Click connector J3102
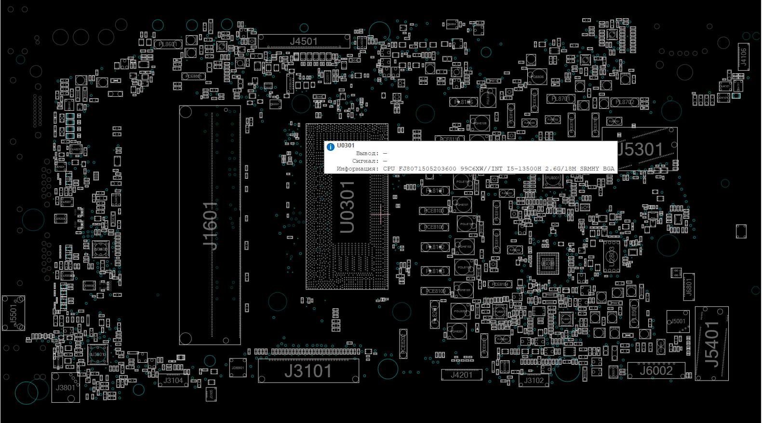This screenshot has width=762, height=423. pyautogui.click(x=534, y=381)
